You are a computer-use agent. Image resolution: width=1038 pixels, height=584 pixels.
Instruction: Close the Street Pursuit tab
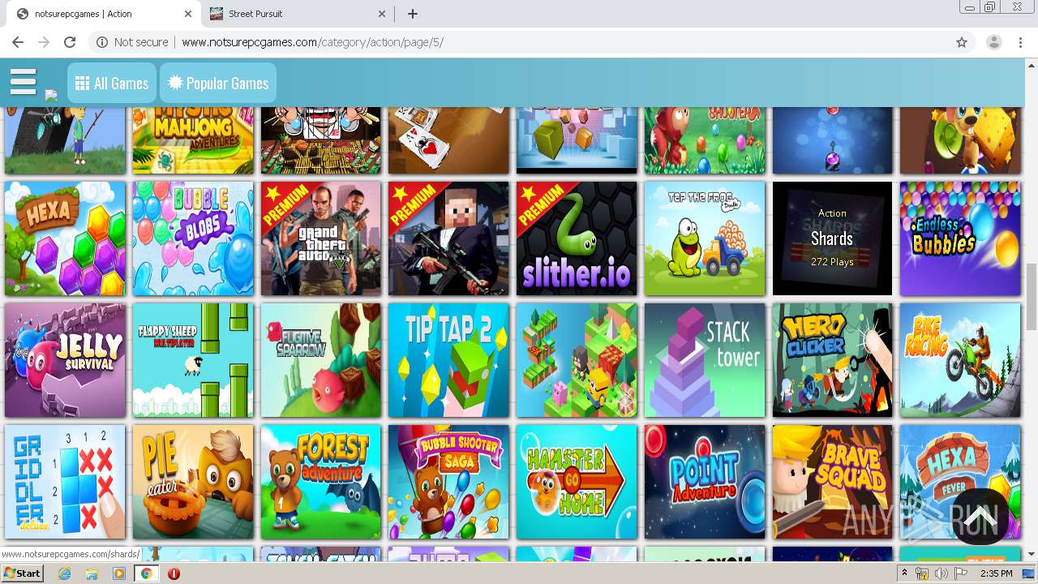(x=383, y=14)
